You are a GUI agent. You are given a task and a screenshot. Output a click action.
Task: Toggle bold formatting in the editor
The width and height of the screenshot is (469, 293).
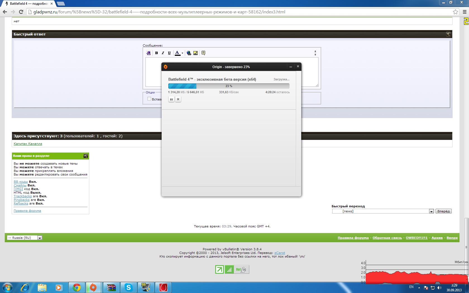(x=156, y=53)
